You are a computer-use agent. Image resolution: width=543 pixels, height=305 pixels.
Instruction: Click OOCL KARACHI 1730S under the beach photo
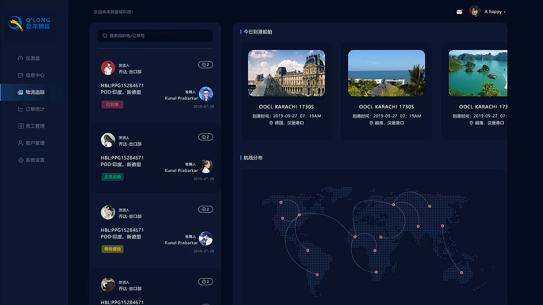point(386,107)
